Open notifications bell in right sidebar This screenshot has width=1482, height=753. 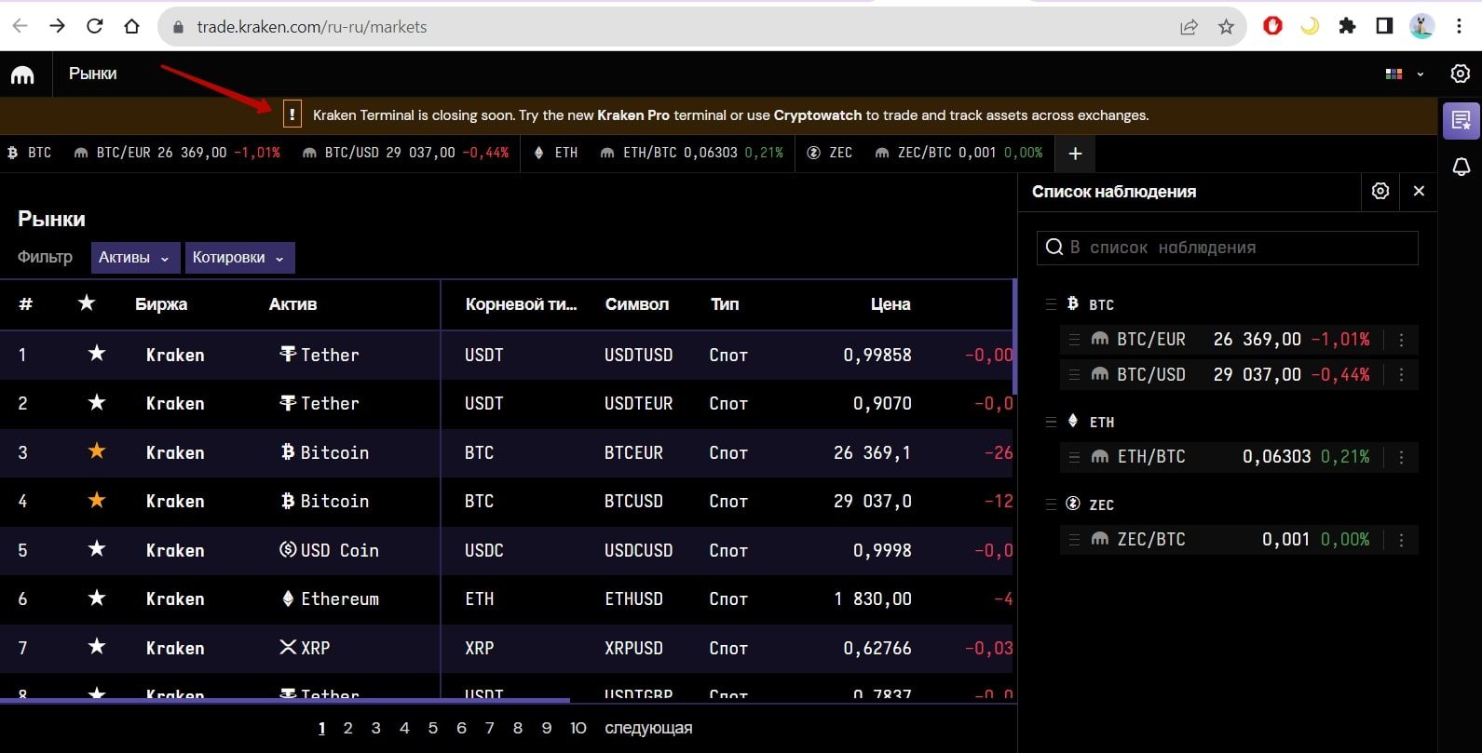tap(1461, 167)
